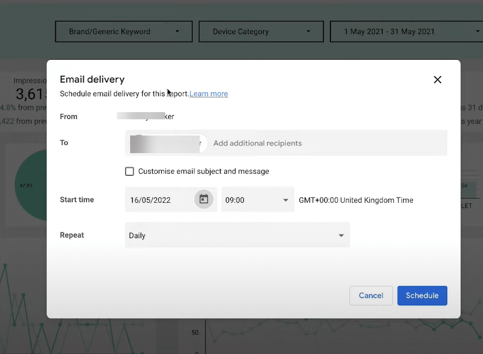
Task: Tick Customise email subject and message checkbox
Action: 129,171
